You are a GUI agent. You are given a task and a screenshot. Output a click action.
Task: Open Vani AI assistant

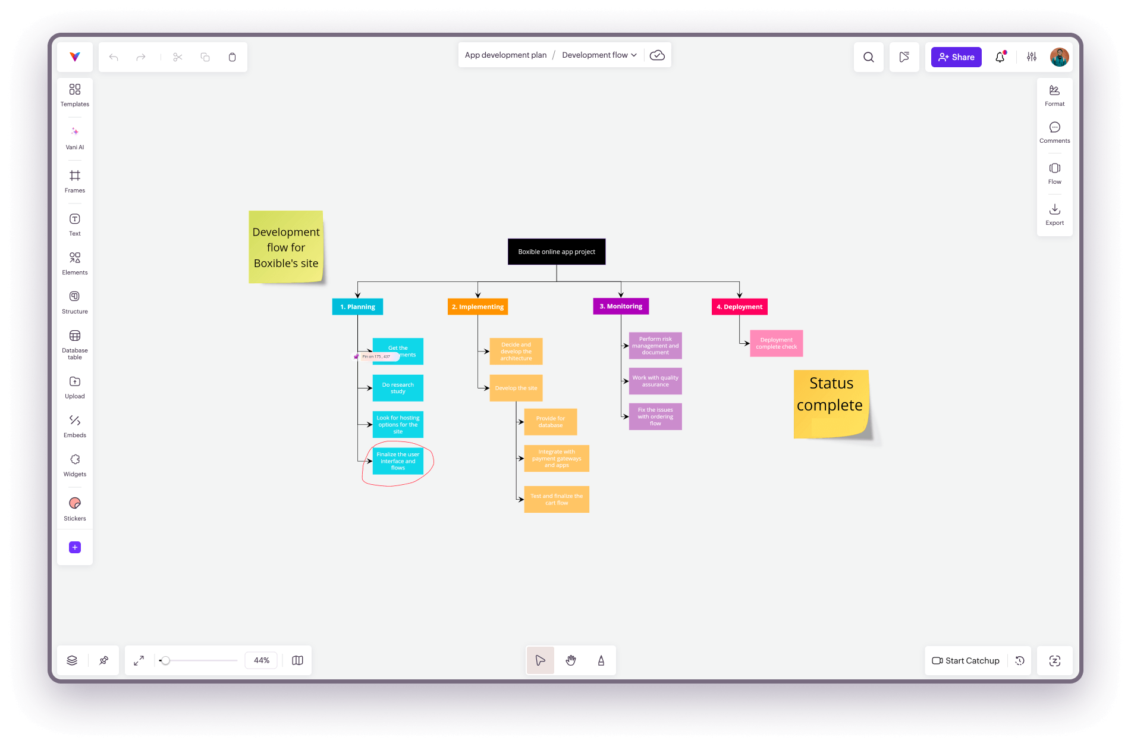(75, 138)
